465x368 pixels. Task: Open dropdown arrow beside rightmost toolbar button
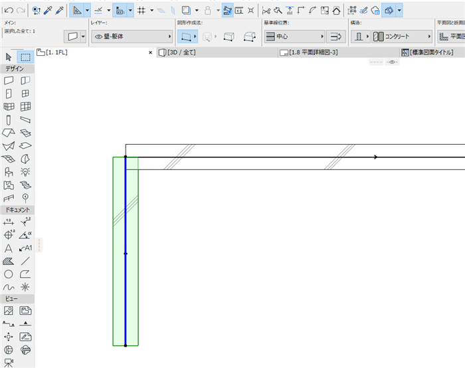(399, 11)
